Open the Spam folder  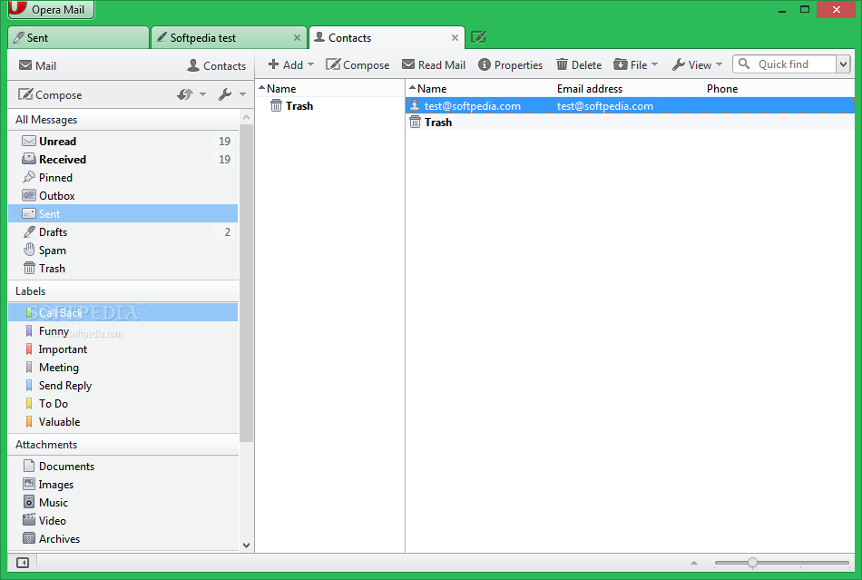coord(123,251)
